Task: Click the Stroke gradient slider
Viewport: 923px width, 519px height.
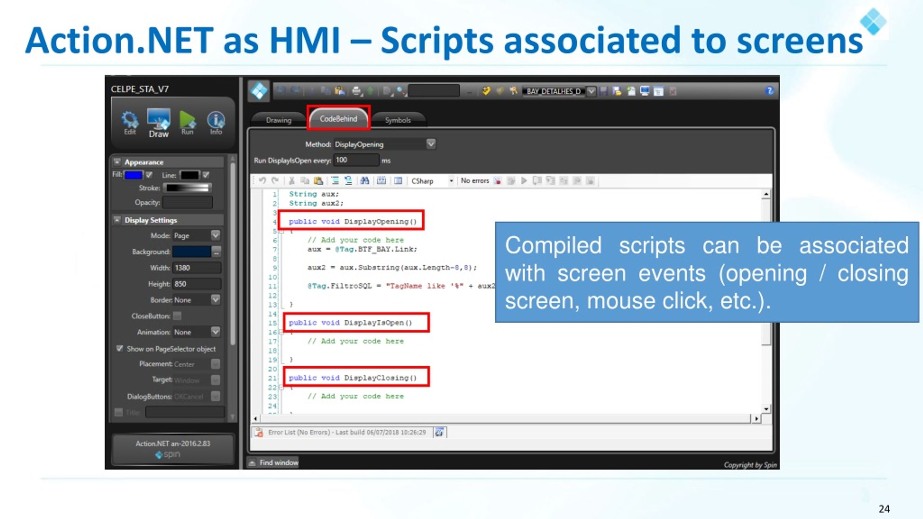Action: [x=187, y=188]
